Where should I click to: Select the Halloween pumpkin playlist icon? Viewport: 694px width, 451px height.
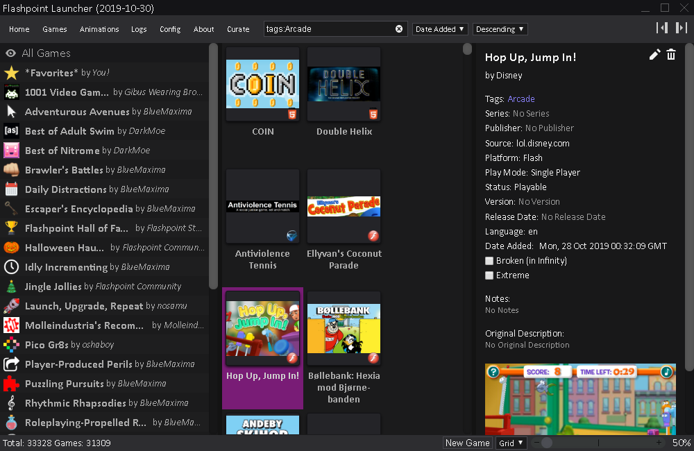tap(11, 248)
